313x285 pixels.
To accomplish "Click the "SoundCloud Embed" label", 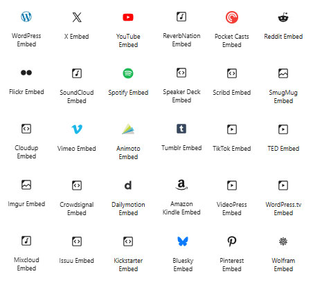I will pos(77,97).
